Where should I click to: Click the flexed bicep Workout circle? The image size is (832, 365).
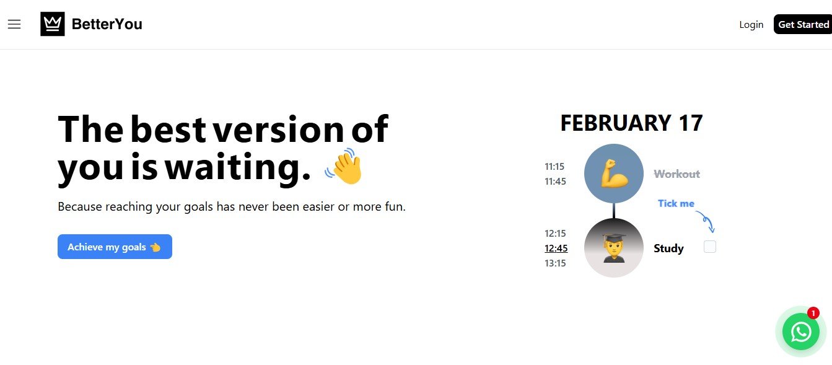[614, 174]
